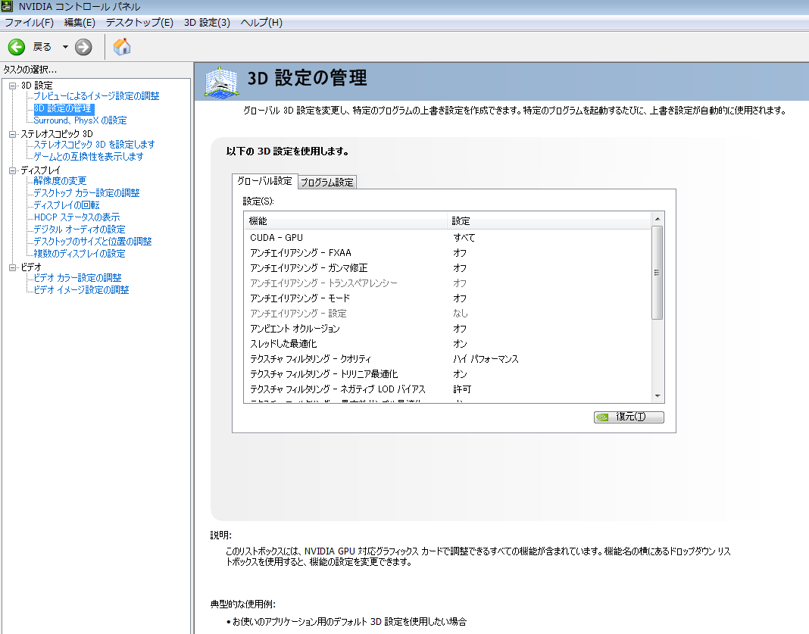Viewport: 809px width, 634px height.
Task: Click the settings list scrollbar thumb
Action: tap(658, 273)
